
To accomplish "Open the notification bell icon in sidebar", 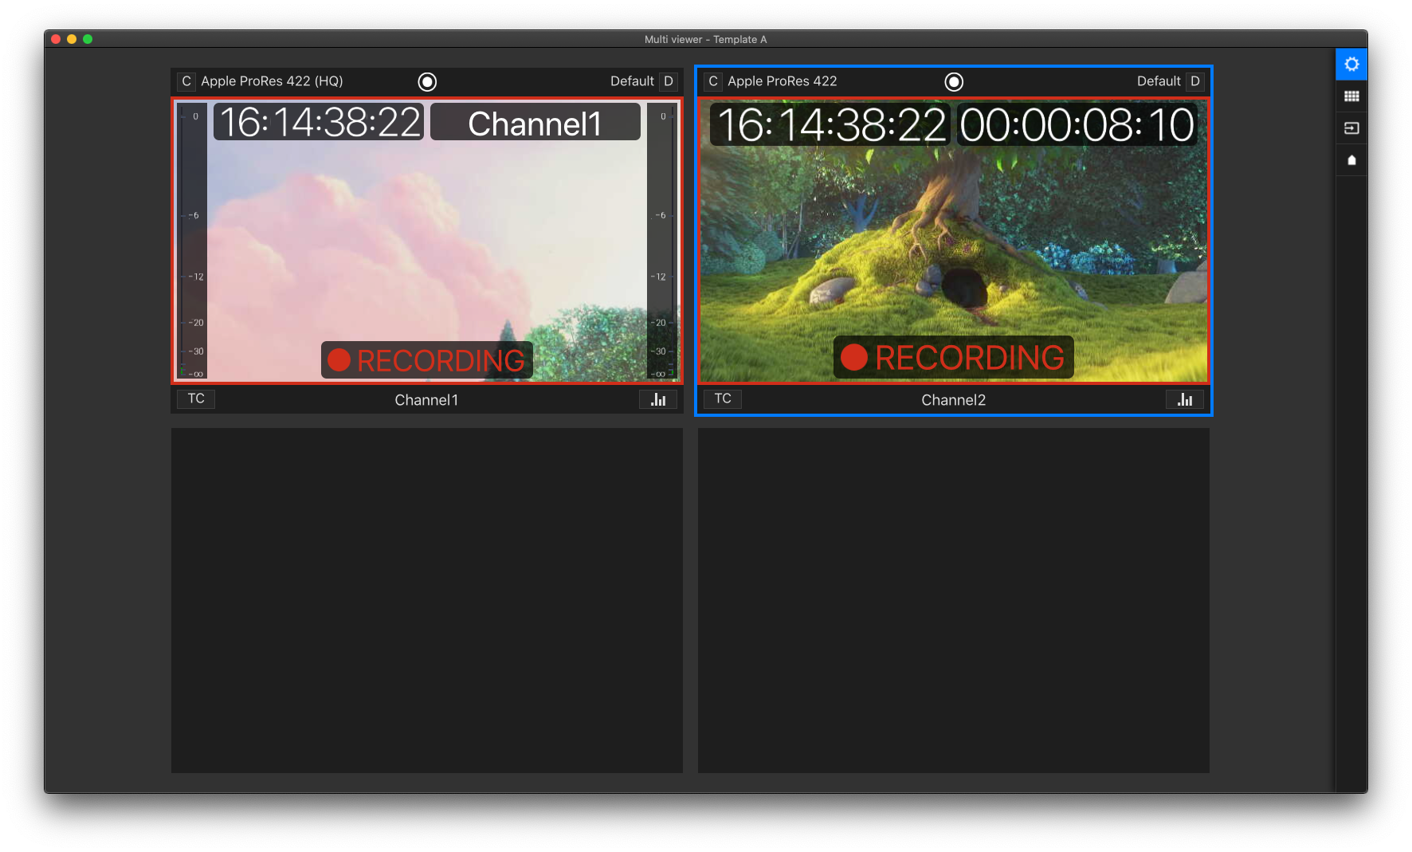I will point(1351,160).
